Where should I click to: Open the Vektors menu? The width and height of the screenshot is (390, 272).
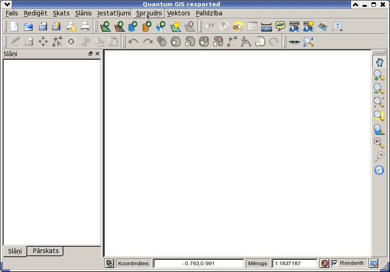[x=178, y=13]
